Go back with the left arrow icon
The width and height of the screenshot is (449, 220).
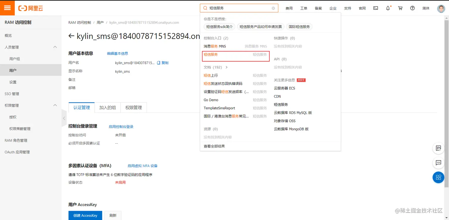(71, 36)
